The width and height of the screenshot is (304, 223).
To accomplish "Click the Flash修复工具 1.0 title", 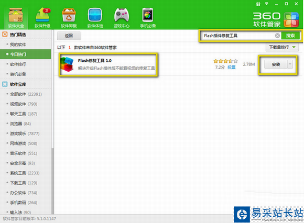I will 95,61.
